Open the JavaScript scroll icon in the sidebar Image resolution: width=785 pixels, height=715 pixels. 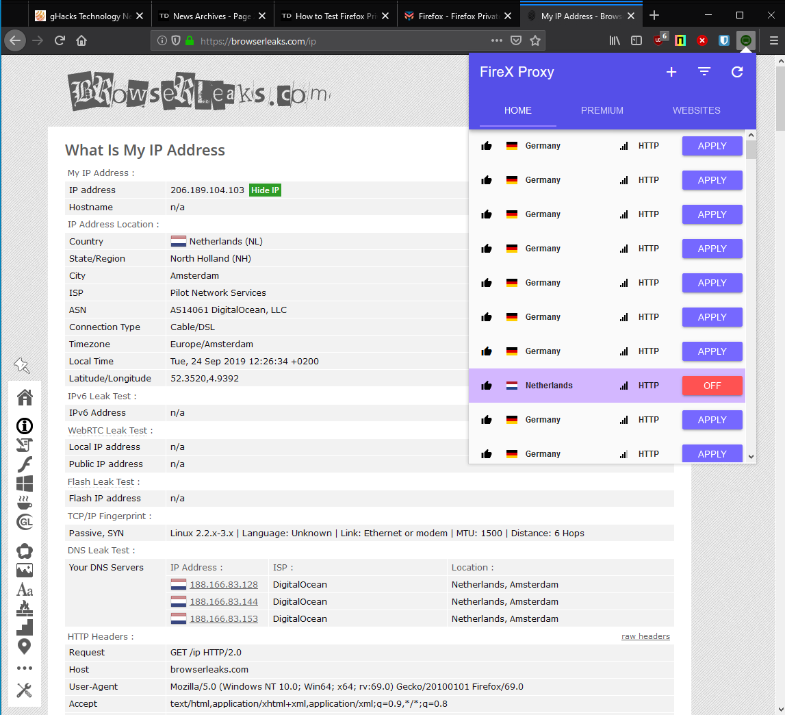pyautogui.click(x=25, y=445)
